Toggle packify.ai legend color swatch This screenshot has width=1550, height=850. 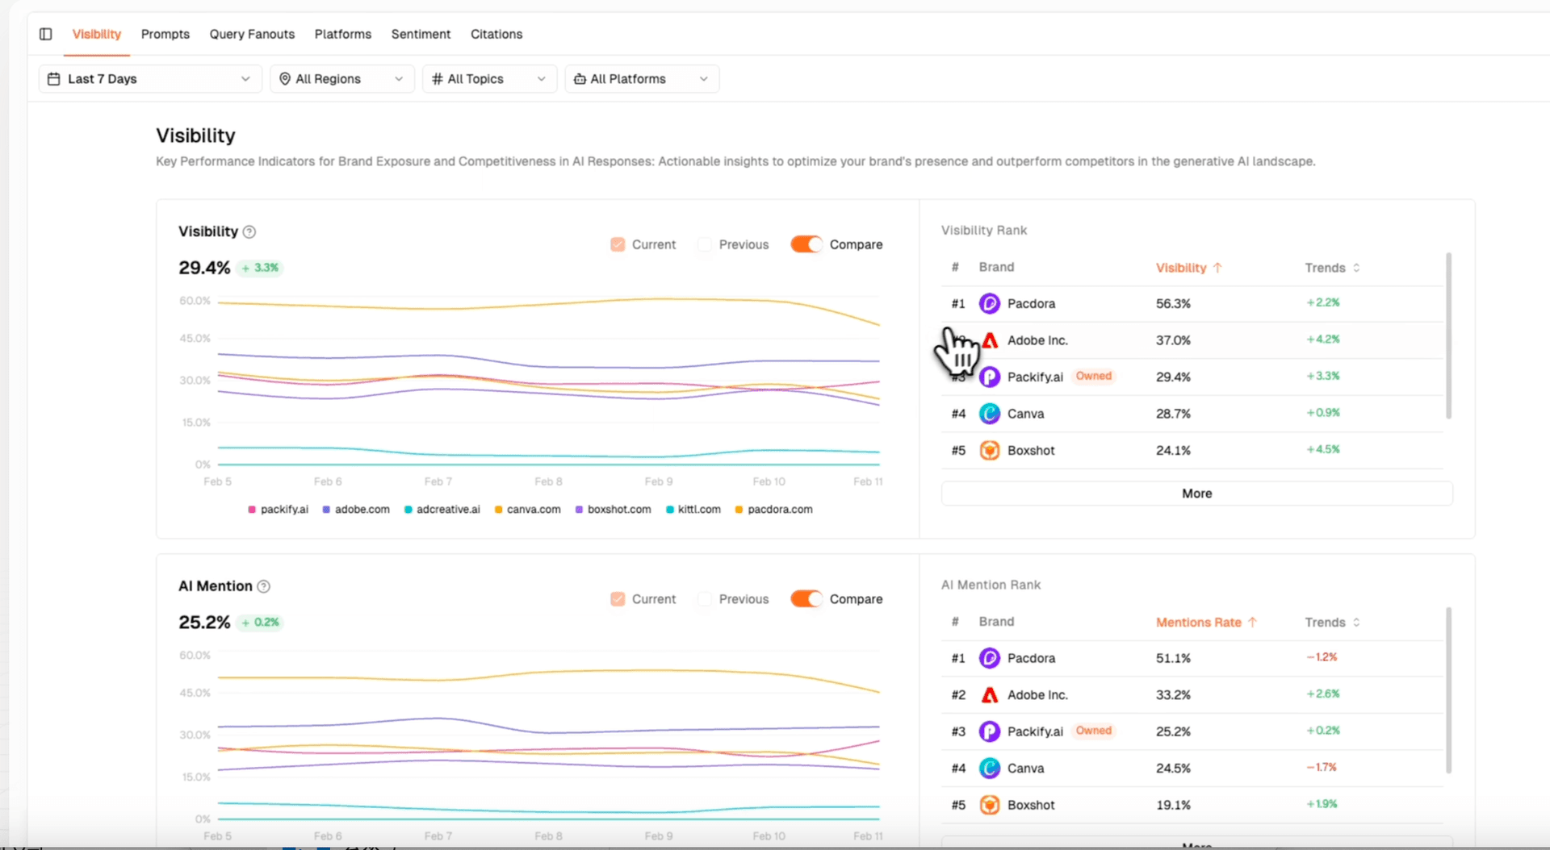pos(252,510)
